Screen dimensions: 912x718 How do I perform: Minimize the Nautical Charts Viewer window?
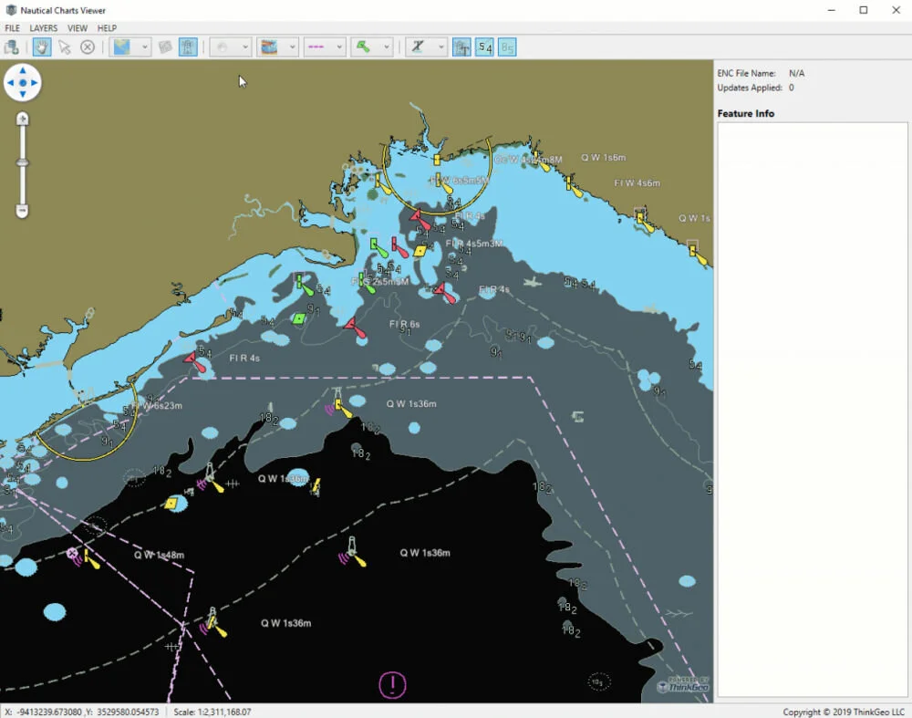coord(832,10)
